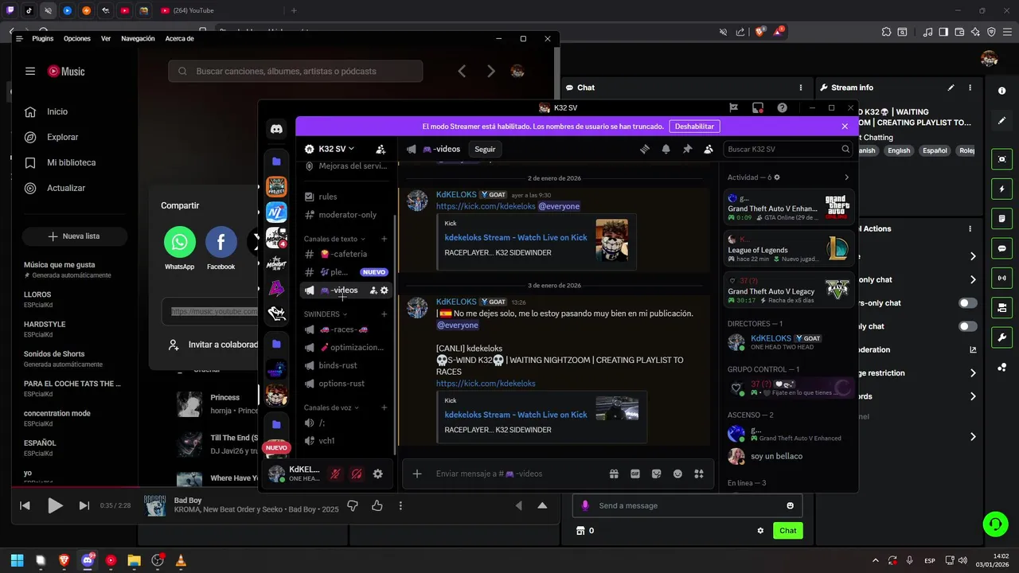Click Buscar K32 SV search field
Viewport: 1019px width, 573px height.
click(788, 149)
